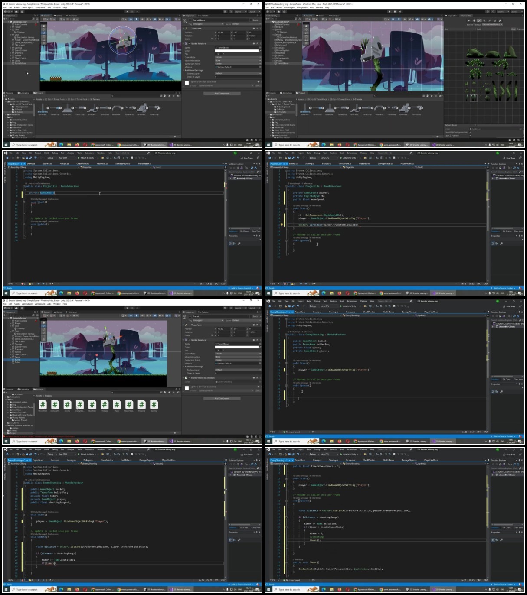Select the Pickups script asset icon
Screen dimensions: 527x595
[105, 405]
